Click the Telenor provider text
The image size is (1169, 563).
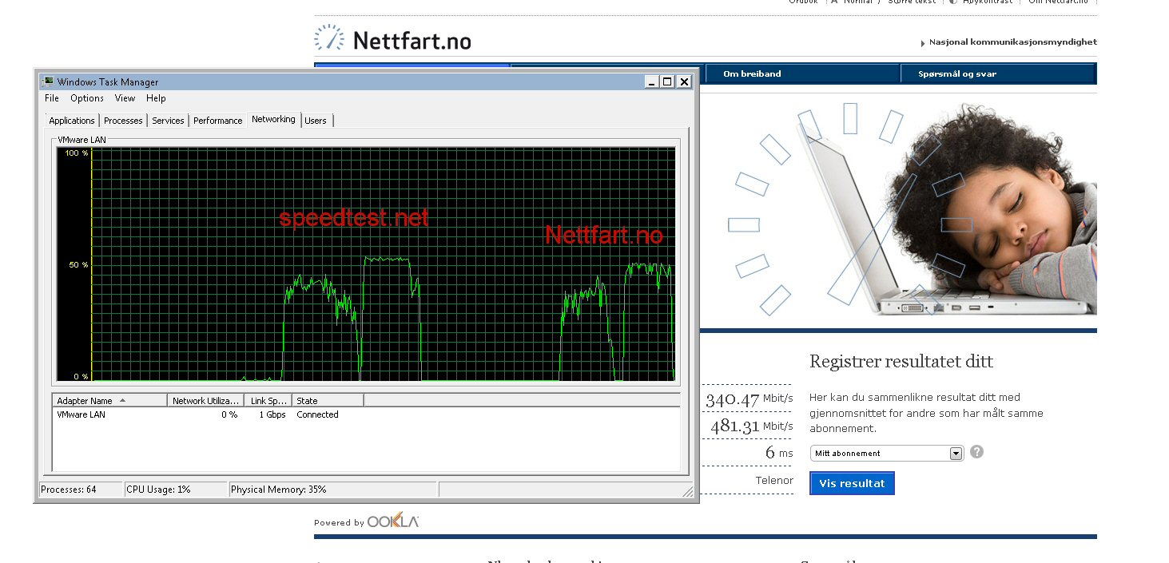click(774, 480)
